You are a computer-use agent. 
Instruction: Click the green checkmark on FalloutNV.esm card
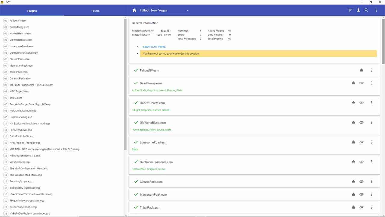(136, 70)
